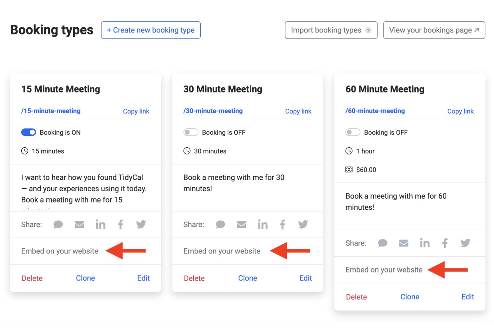Image resolution: width=494 pixels, height=330 pixels.
Task: Share 60 Minute Meeting via email icon
Action: click(404, 243)
